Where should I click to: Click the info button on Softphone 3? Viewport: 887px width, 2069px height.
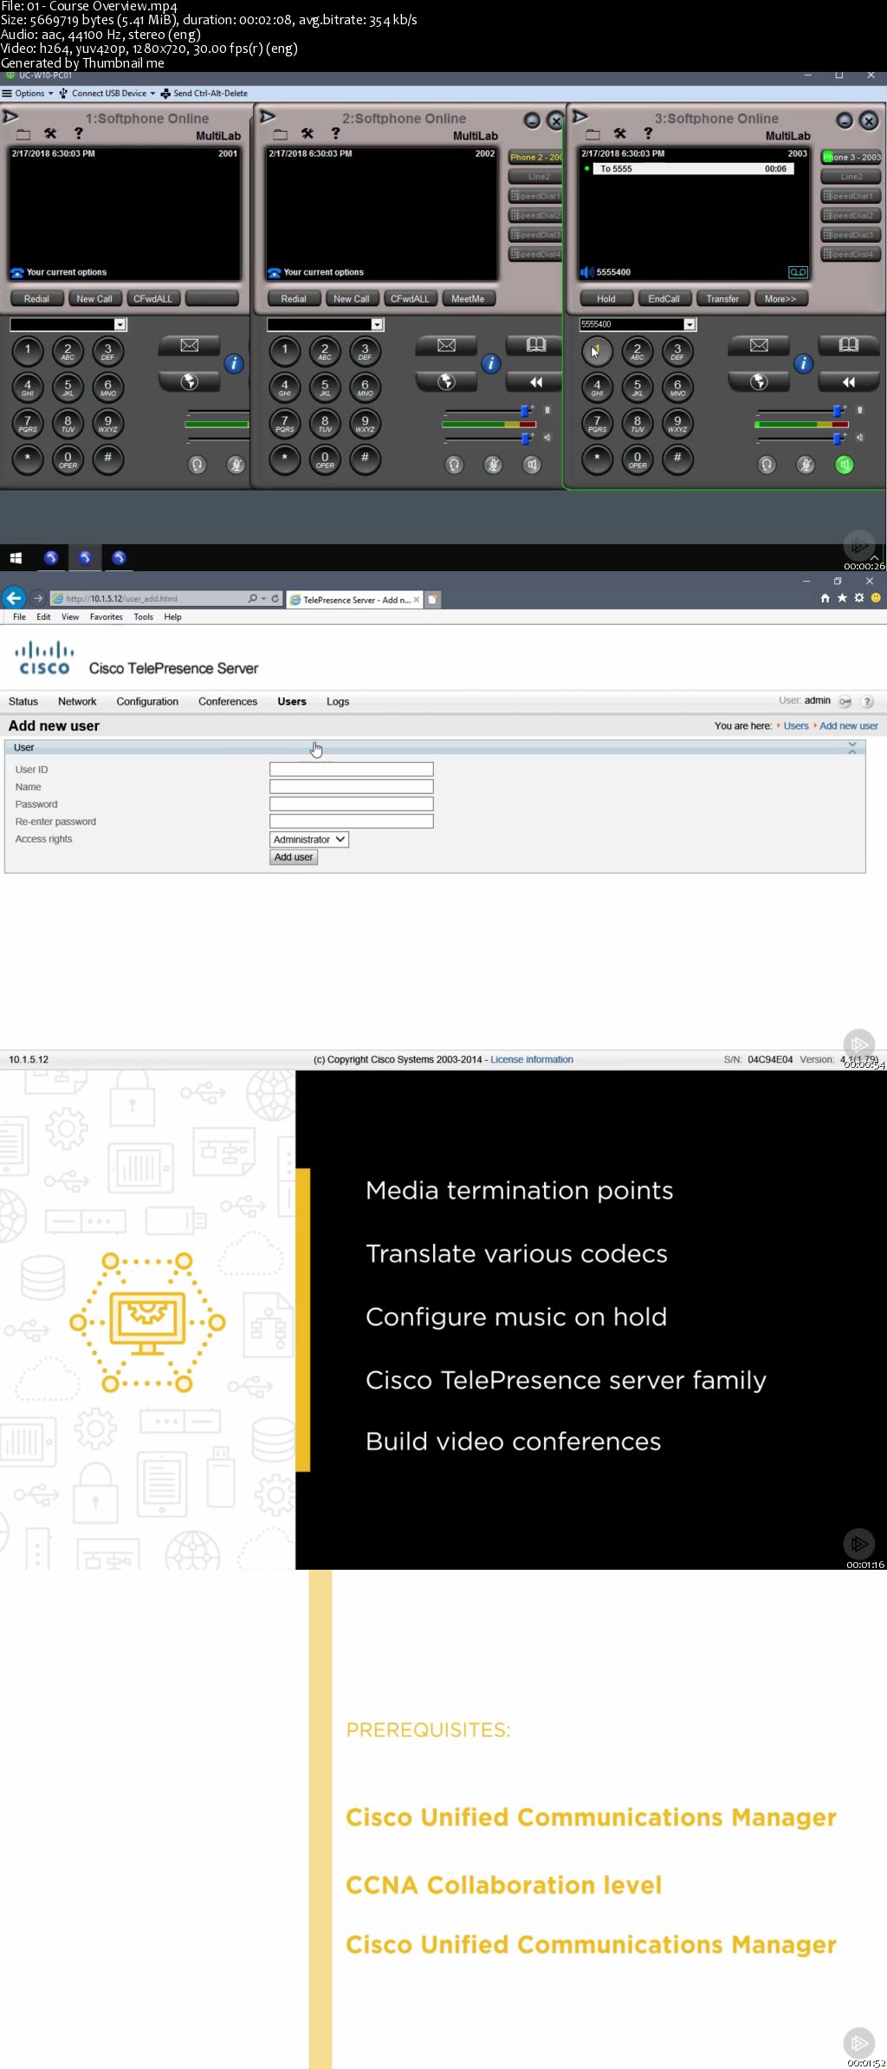[804, 364]
